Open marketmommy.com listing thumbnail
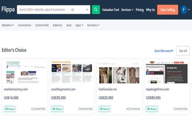 (x=25, y=72)
